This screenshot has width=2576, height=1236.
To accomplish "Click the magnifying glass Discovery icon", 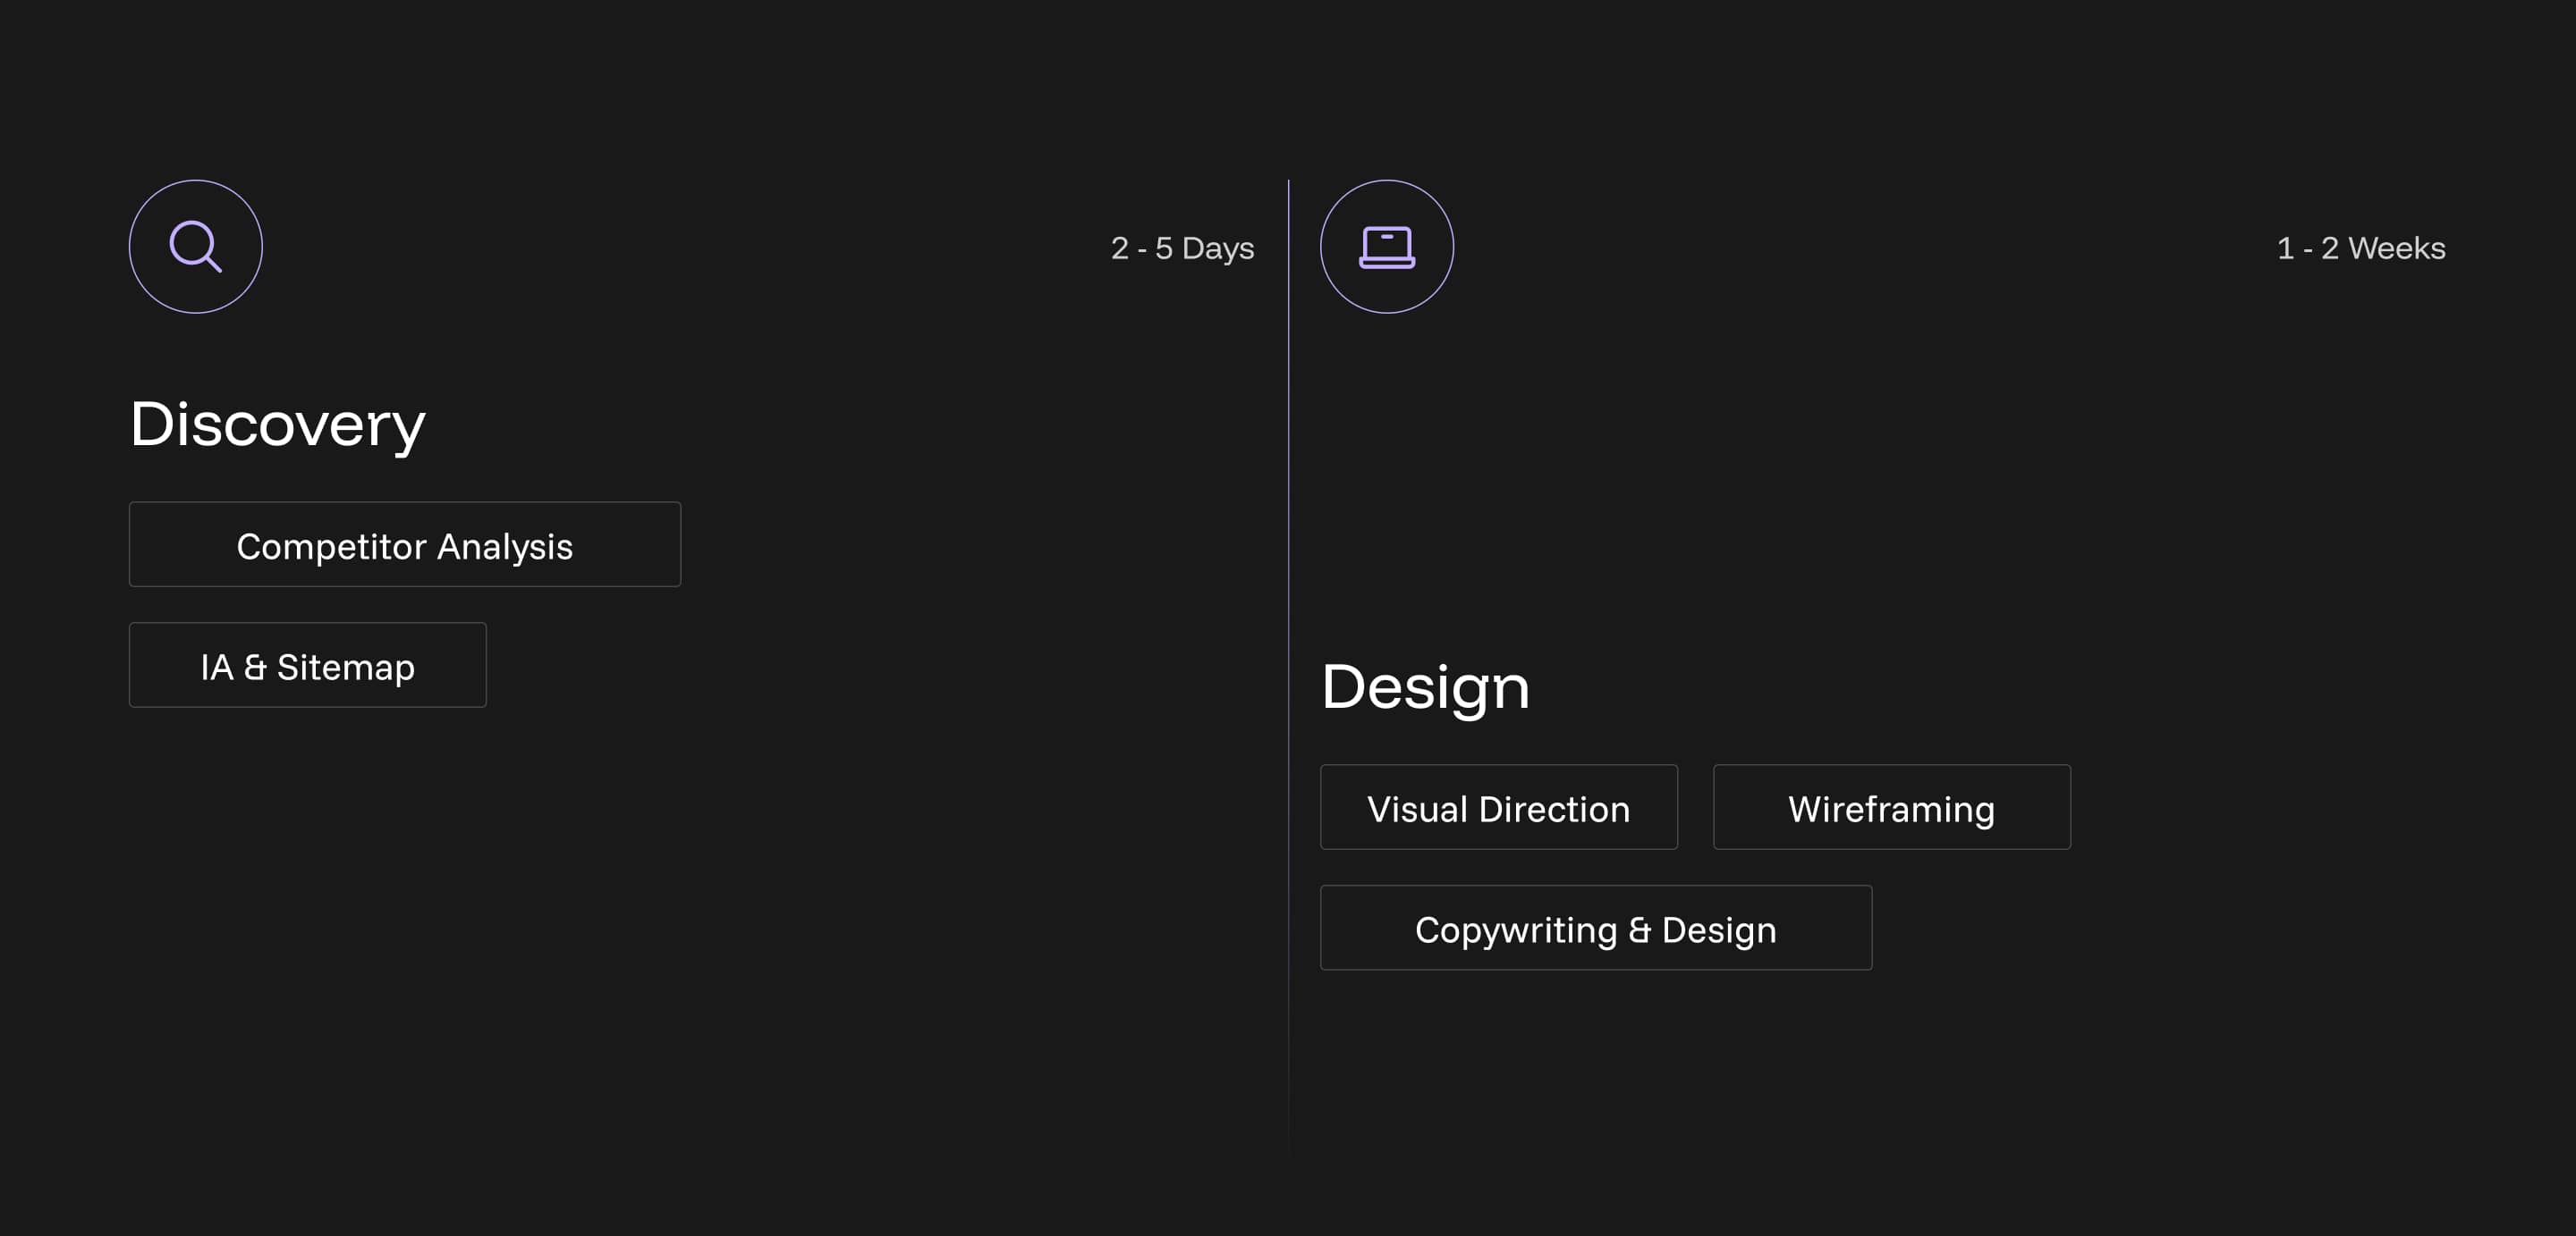I will [x=195, y=246].
